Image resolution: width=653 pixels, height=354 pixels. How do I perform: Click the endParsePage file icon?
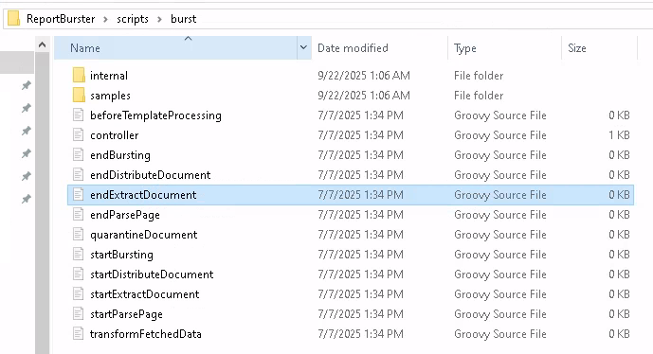point(79,215)
